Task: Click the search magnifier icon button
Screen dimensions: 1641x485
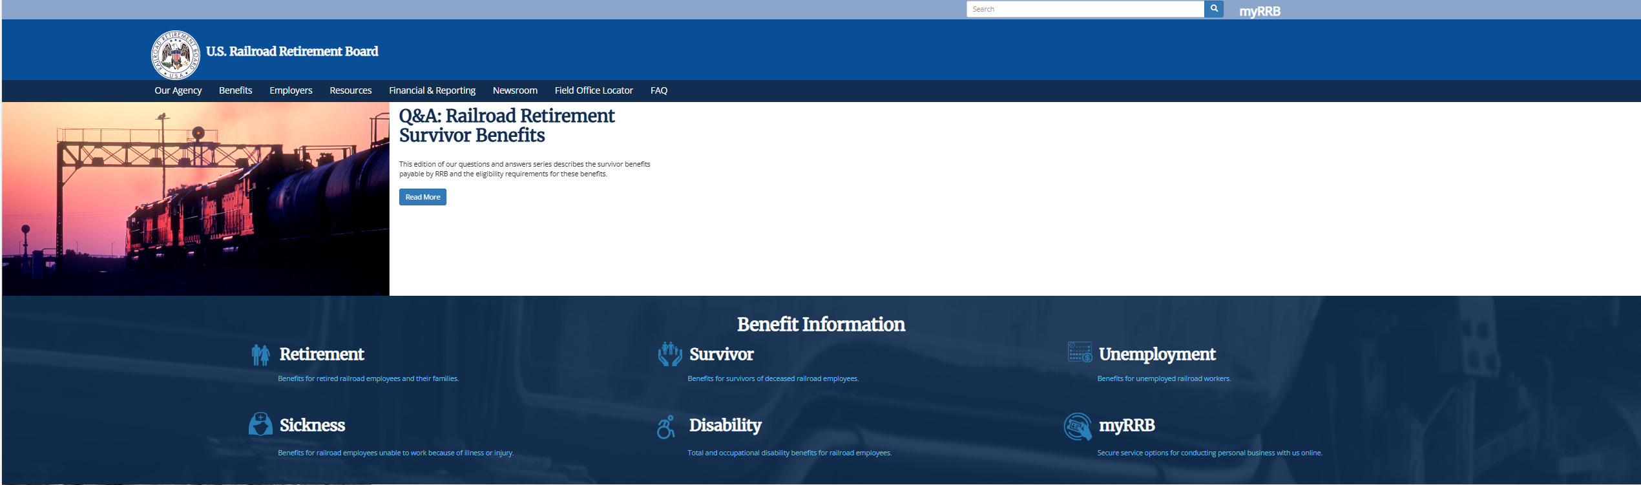Action: 1214,9
